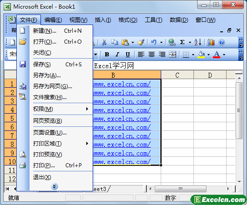This screenshot has width=247, height=205.
Task: Choose Page Setup (页面设置) menu item
Action: pos(61,132)
